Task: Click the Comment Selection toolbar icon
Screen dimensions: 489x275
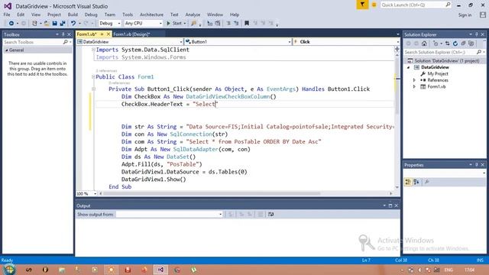Action: tap(210, 24)
